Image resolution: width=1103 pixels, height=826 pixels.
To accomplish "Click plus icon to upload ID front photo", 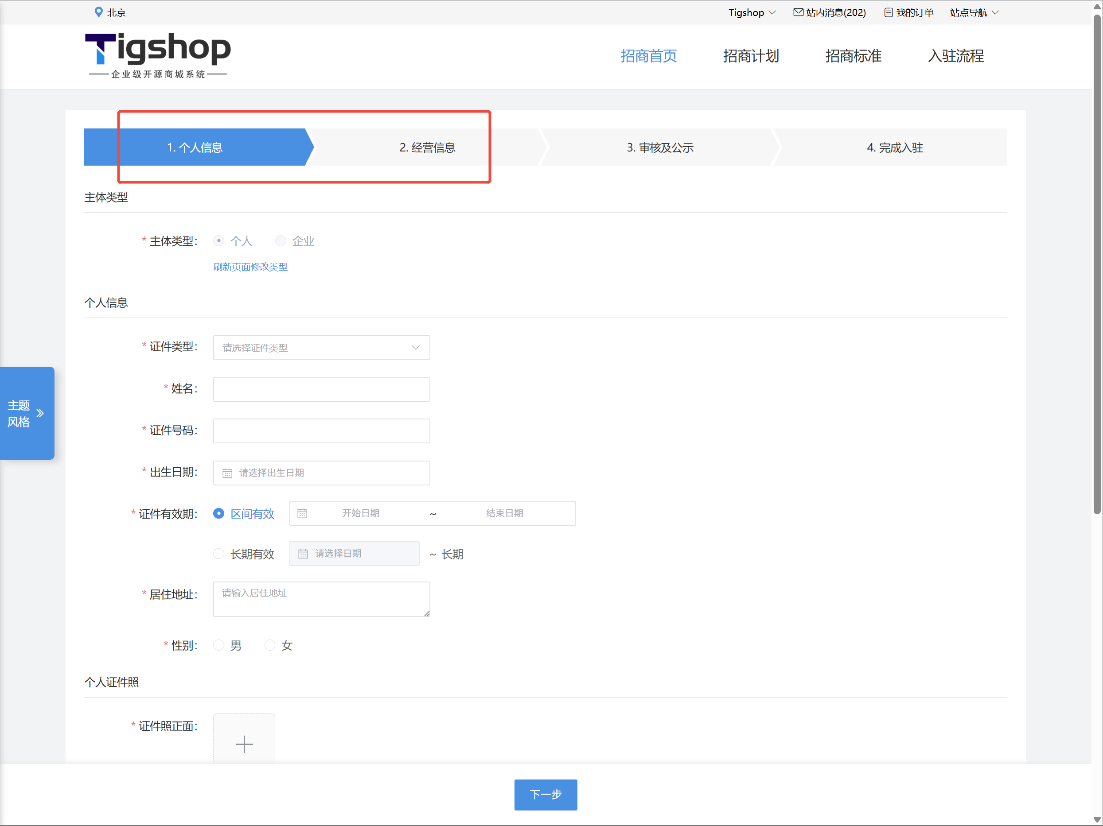I will 244,744.
